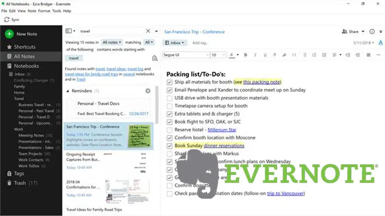Insert a bulleted list
This screenshot has height=216, width=385.
[x=305, y=55]
